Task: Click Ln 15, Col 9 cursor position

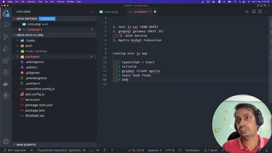Action: point(136,150)
